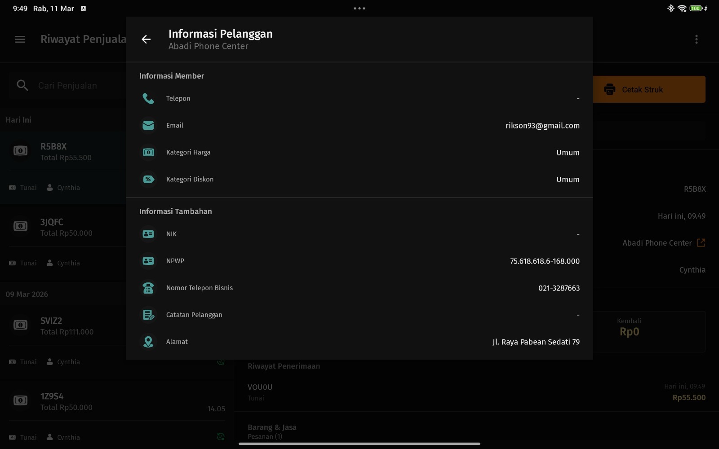Open the three-dot overflow menu
Screen dimensions: 719x449
[696, 40]
